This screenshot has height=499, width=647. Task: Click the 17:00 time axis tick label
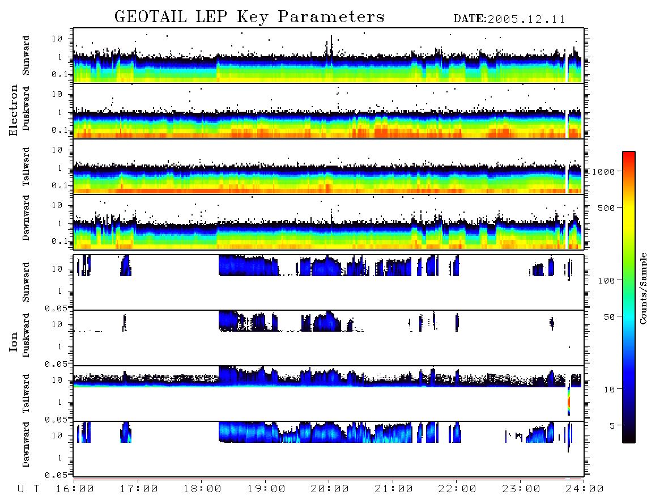tap(139, 489)
